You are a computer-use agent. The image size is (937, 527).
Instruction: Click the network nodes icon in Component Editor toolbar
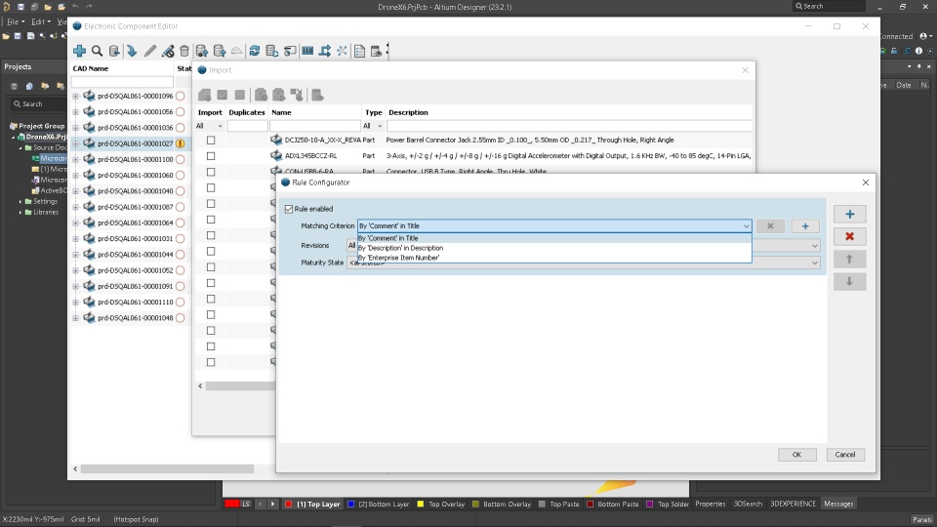(x=342, y=51)
